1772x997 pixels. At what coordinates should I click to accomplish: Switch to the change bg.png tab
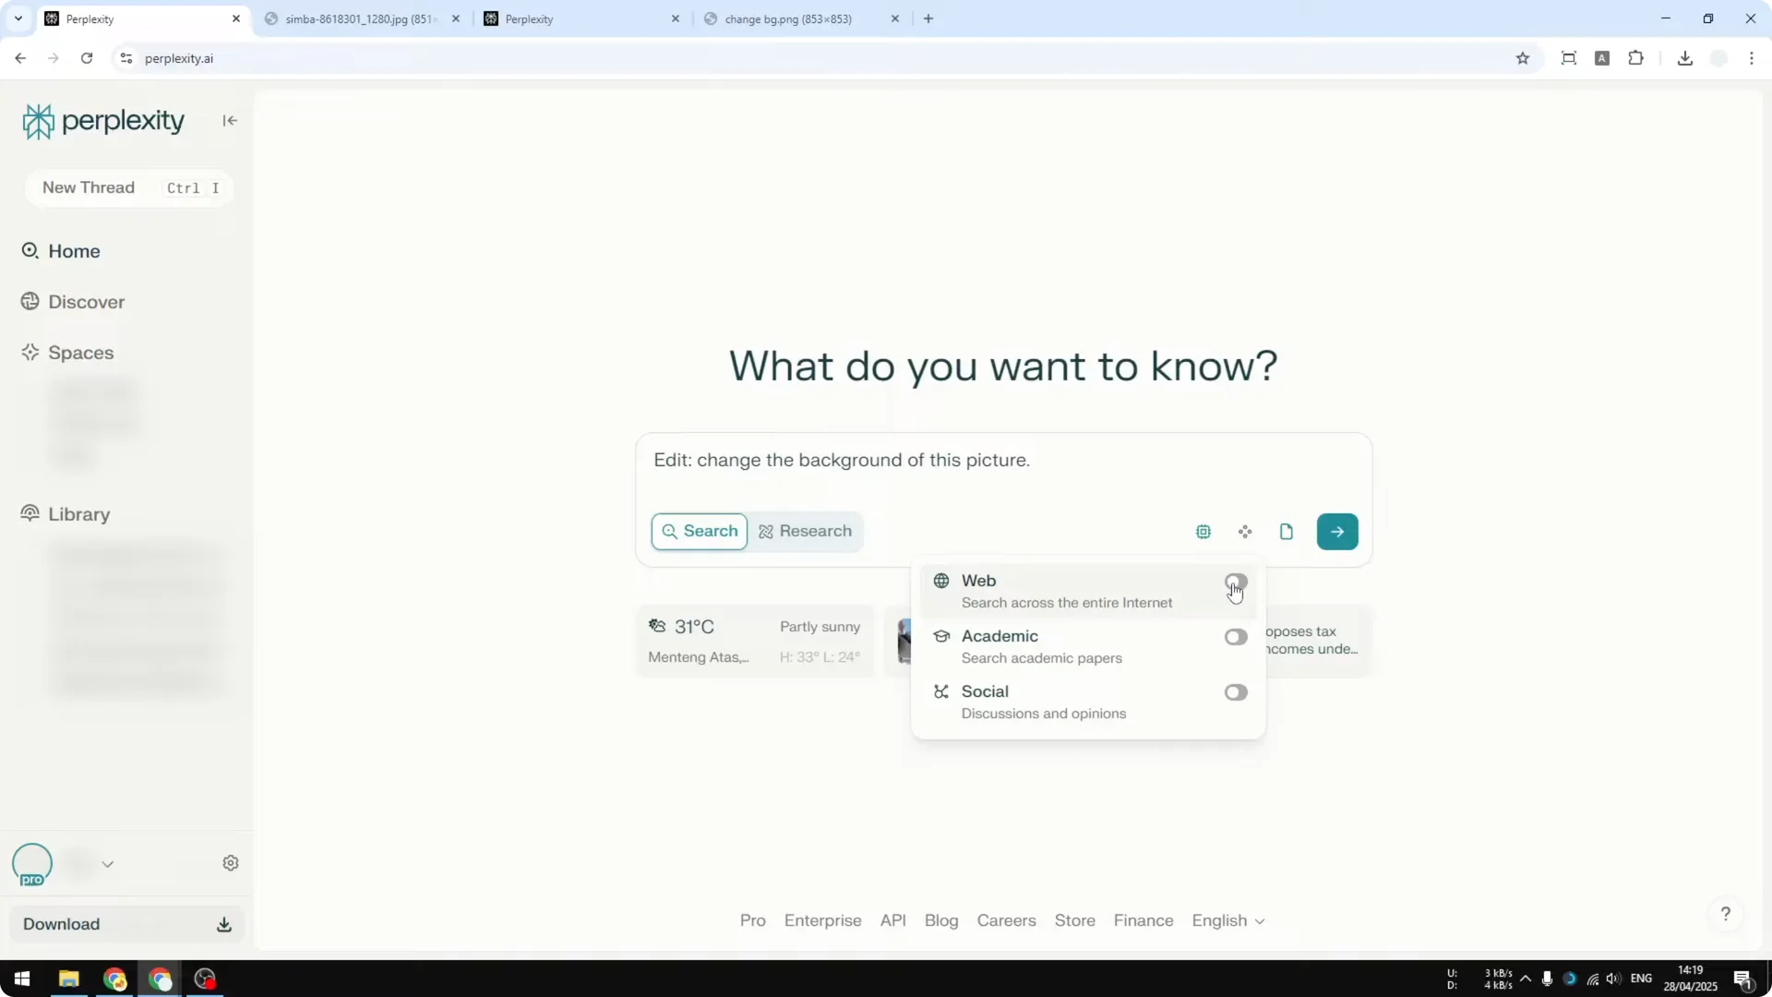pyautogui.click(x=788, y=18)
